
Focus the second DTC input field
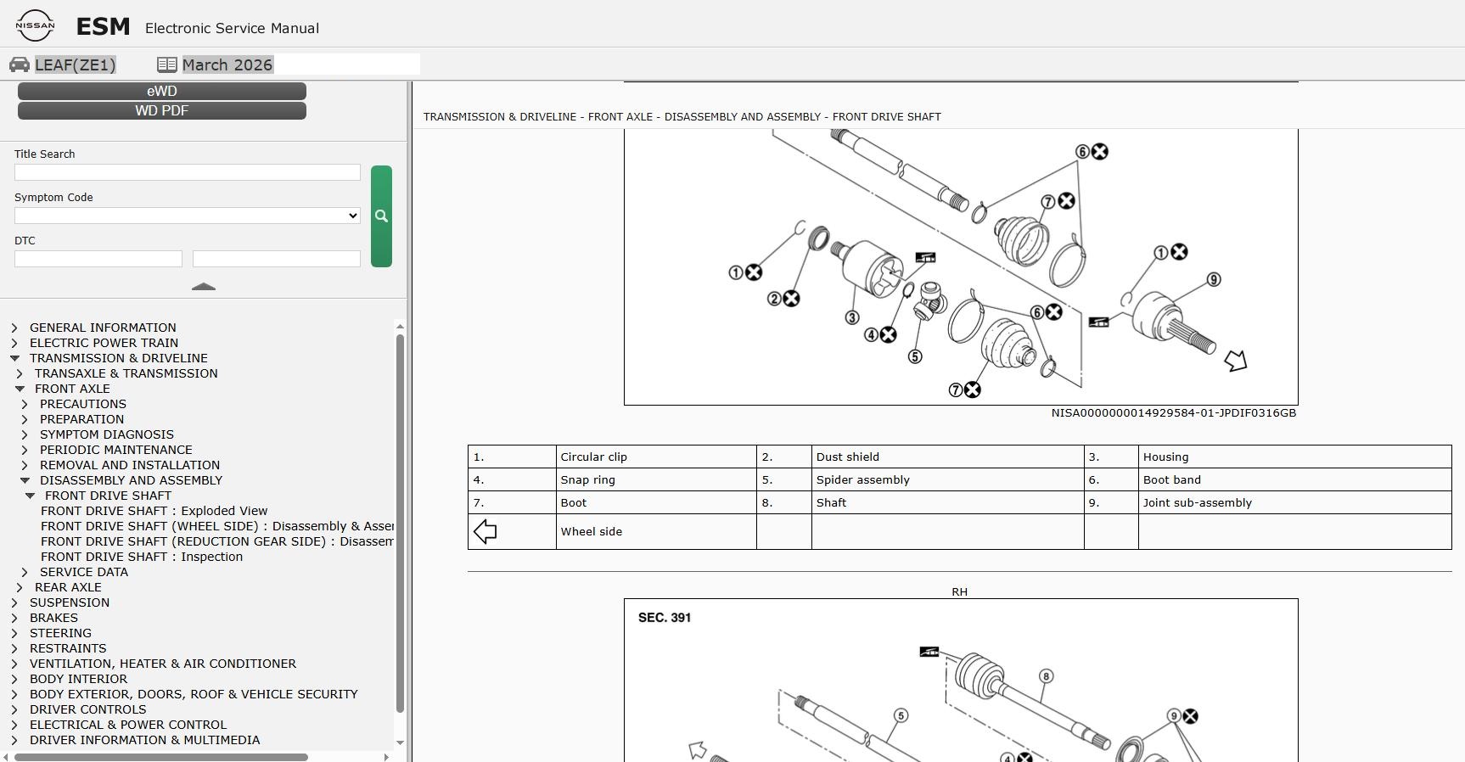pyautogui.click(x=277, y=259)
